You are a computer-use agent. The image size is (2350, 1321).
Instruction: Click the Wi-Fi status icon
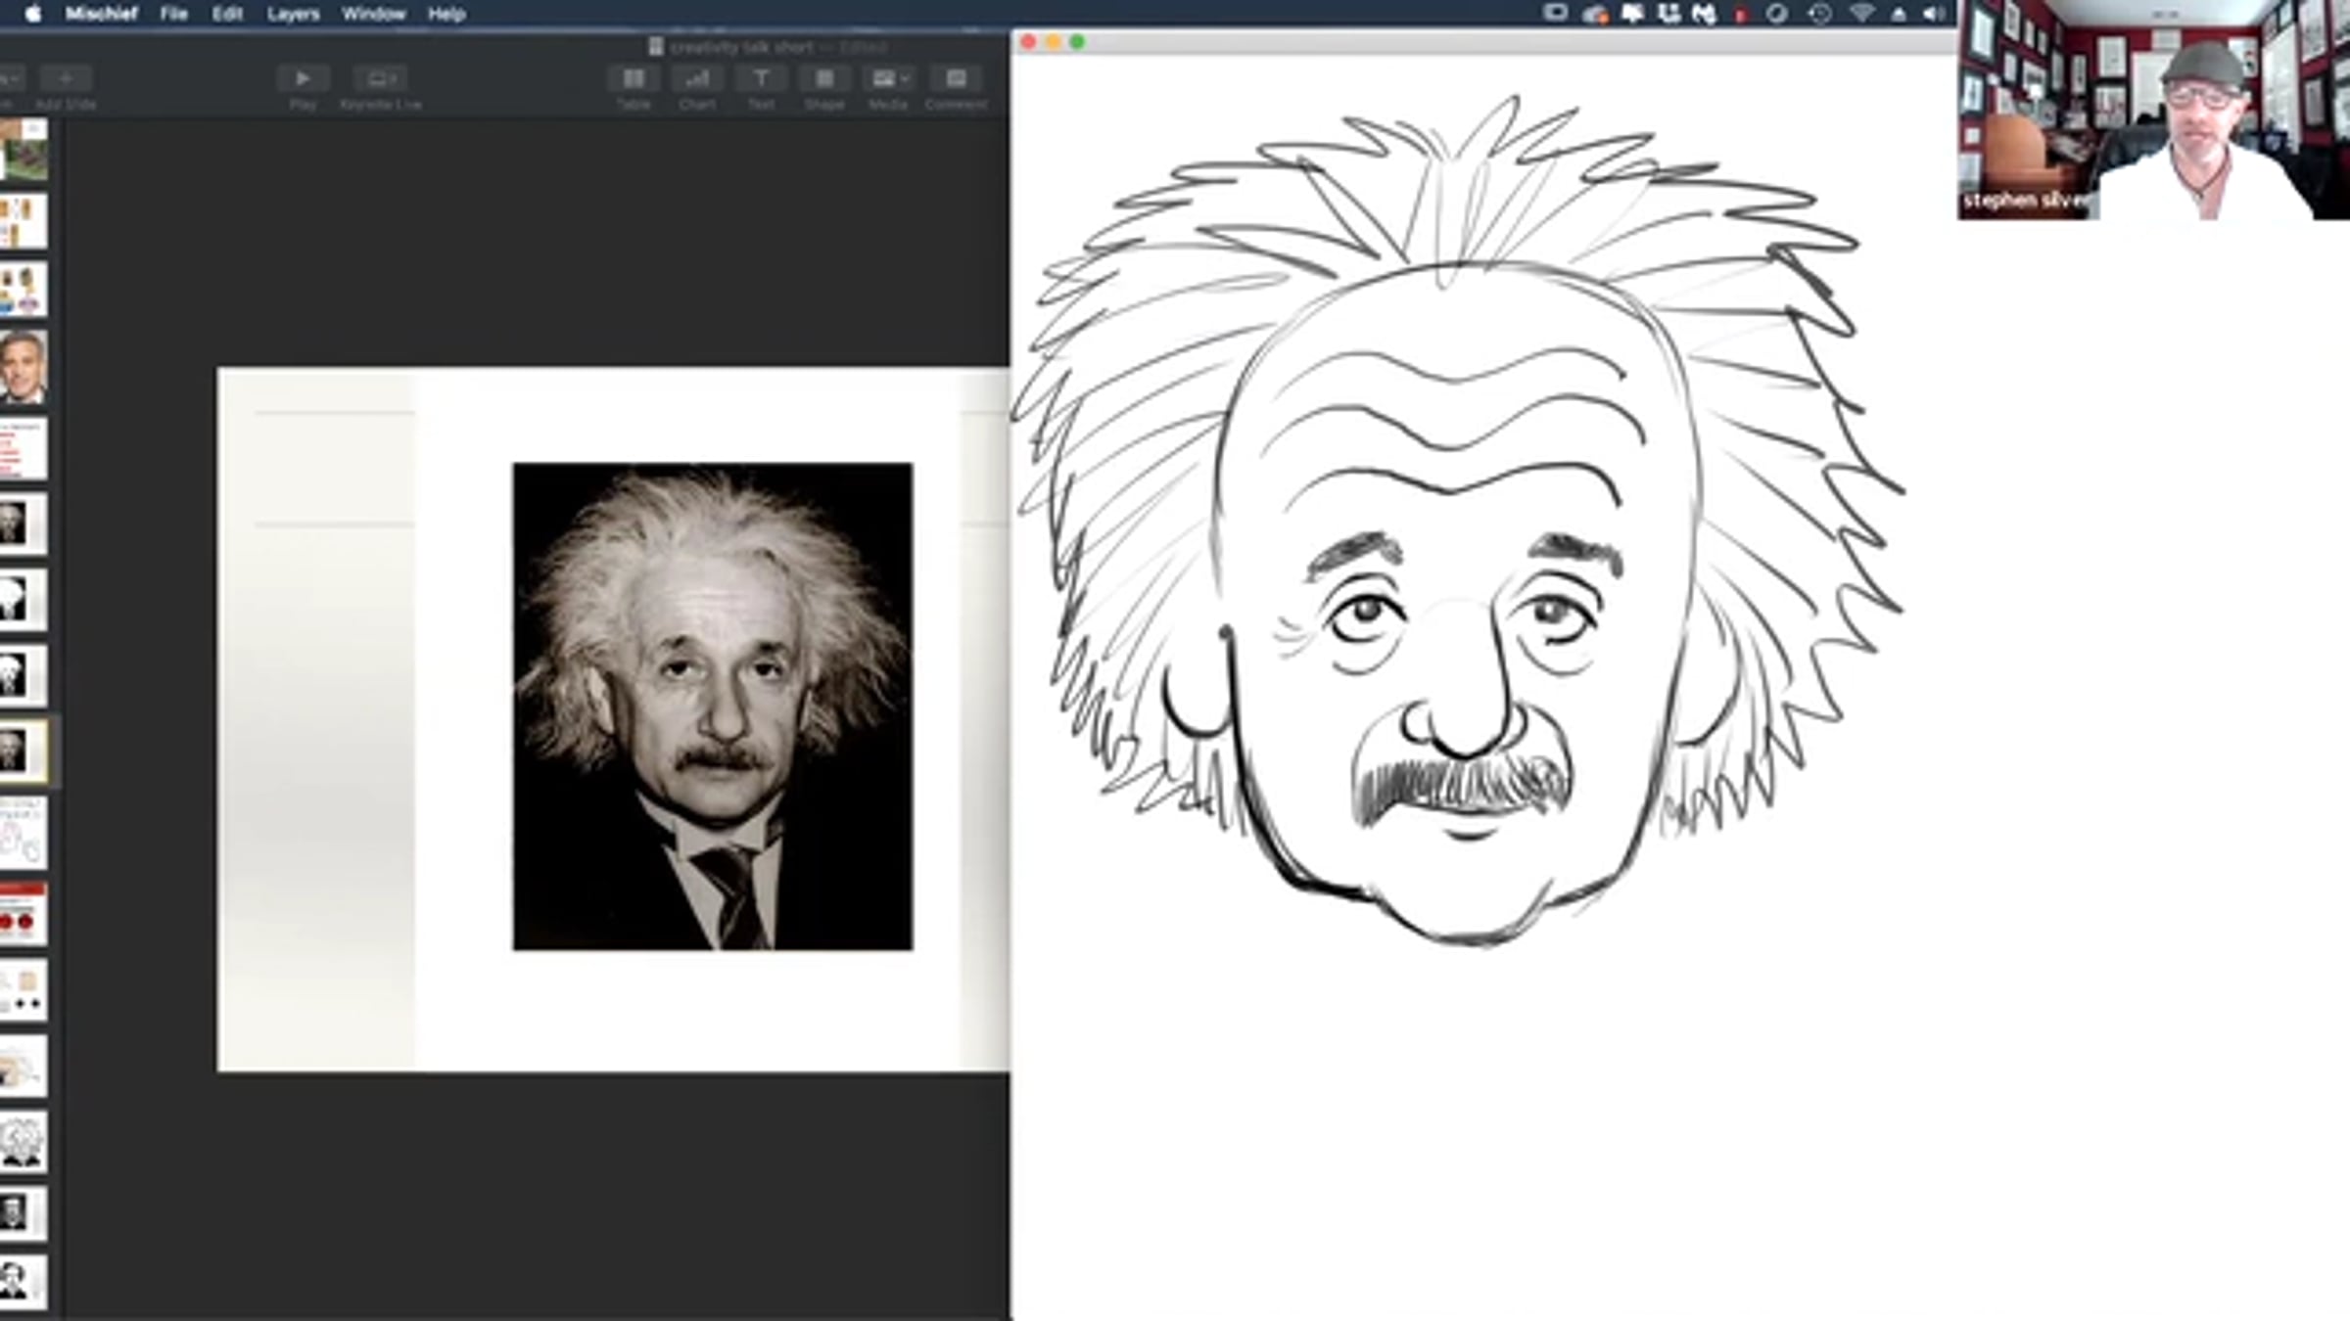1860,14
